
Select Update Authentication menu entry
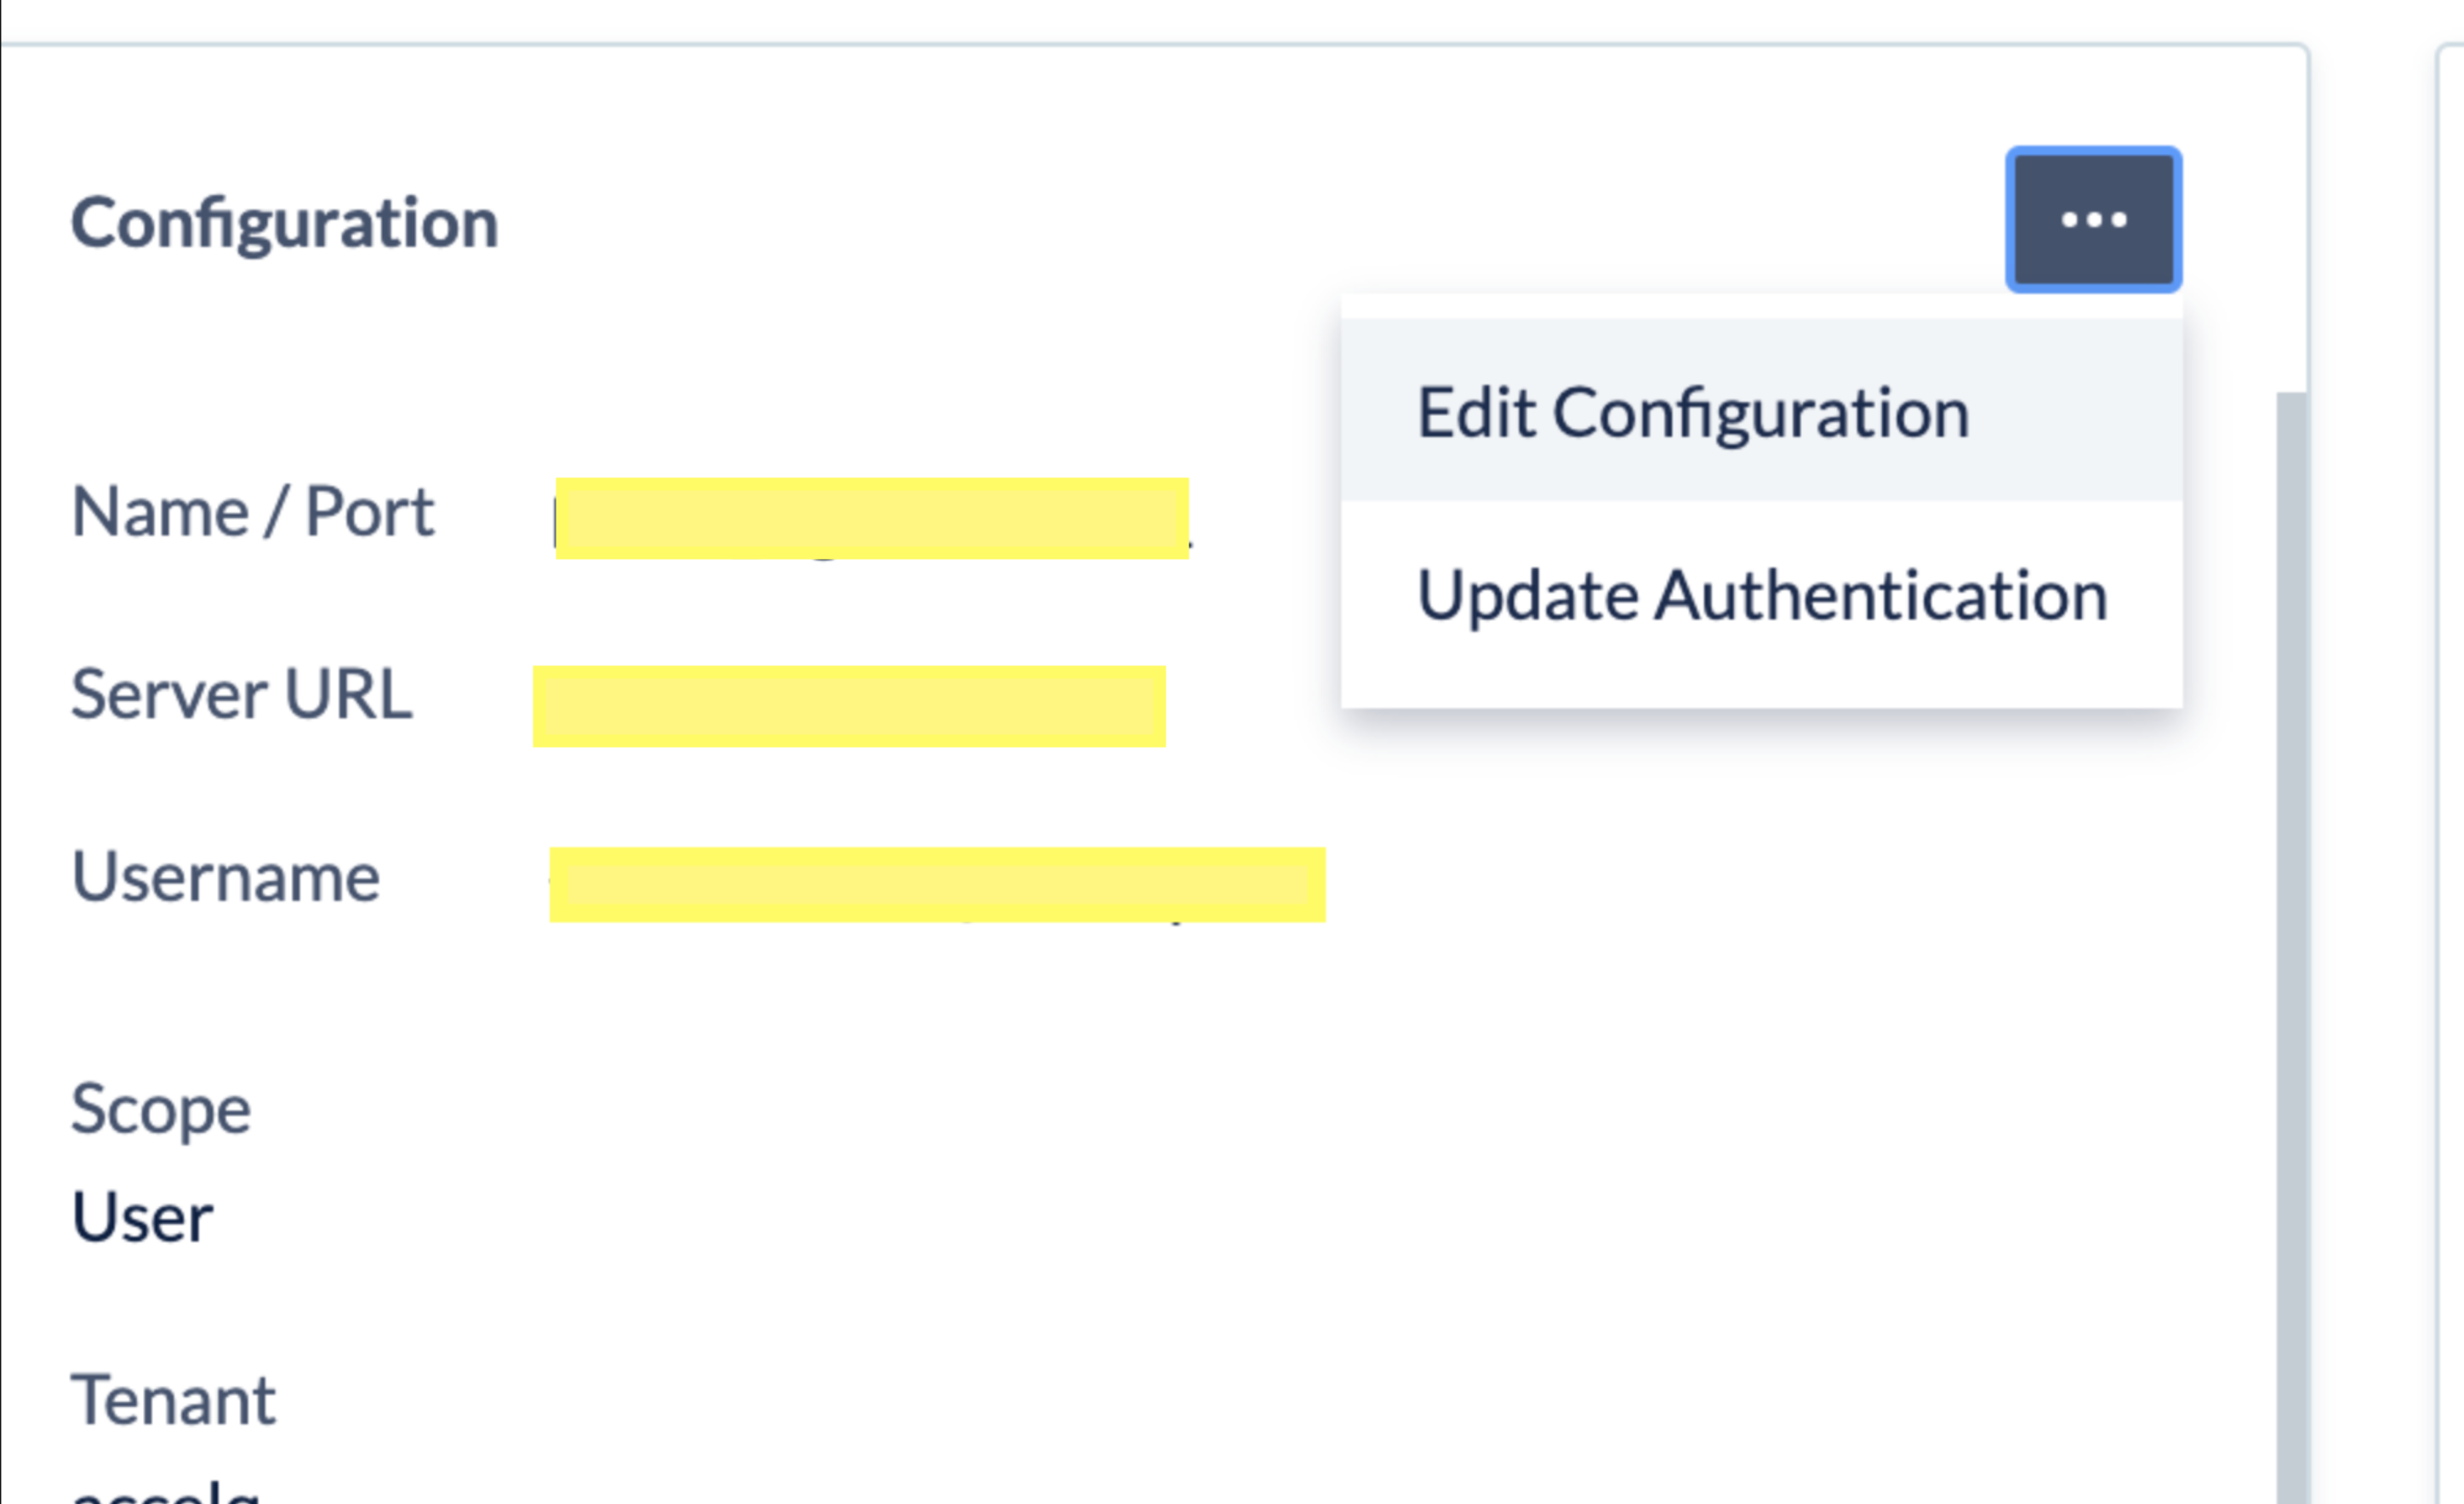point(1761,595)
